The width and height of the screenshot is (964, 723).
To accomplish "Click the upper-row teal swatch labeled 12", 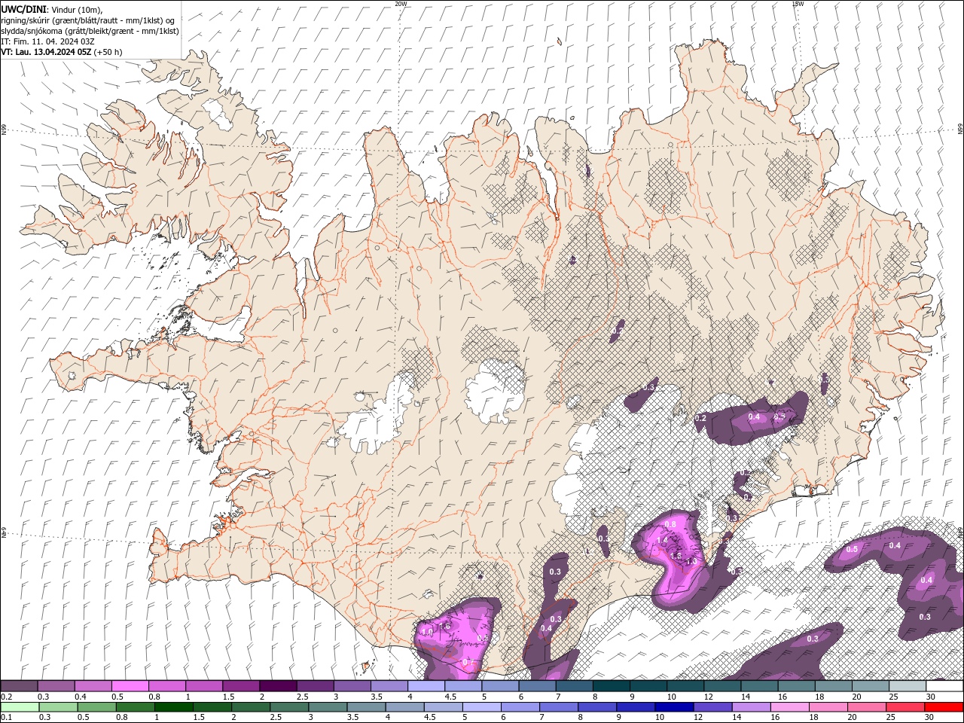I will pyautogui.click(x=721, y=686).
